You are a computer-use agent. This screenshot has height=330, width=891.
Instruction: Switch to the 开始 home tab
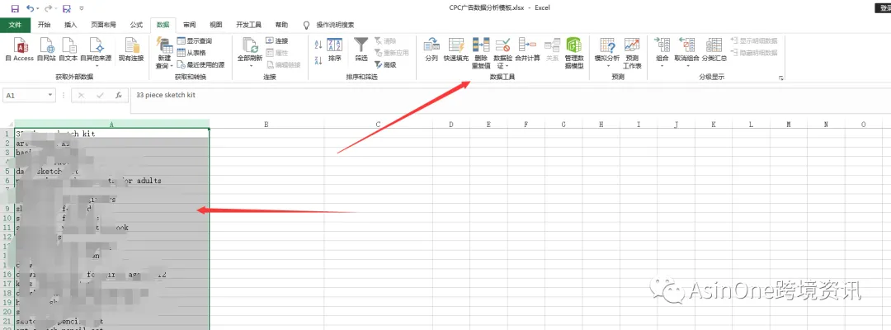pyautogui.click(x=45, y=25)
